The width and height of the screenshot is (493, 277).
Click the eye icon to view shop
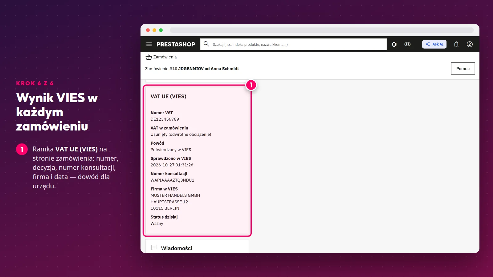pos(407,44)
